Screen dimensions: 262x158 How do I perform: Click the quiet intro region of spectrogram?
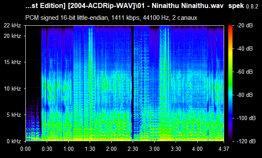pos(33,83)
